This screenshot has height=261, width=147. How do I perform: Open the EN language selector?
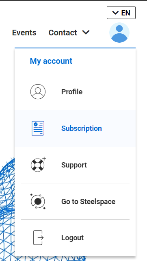(121, 13)
